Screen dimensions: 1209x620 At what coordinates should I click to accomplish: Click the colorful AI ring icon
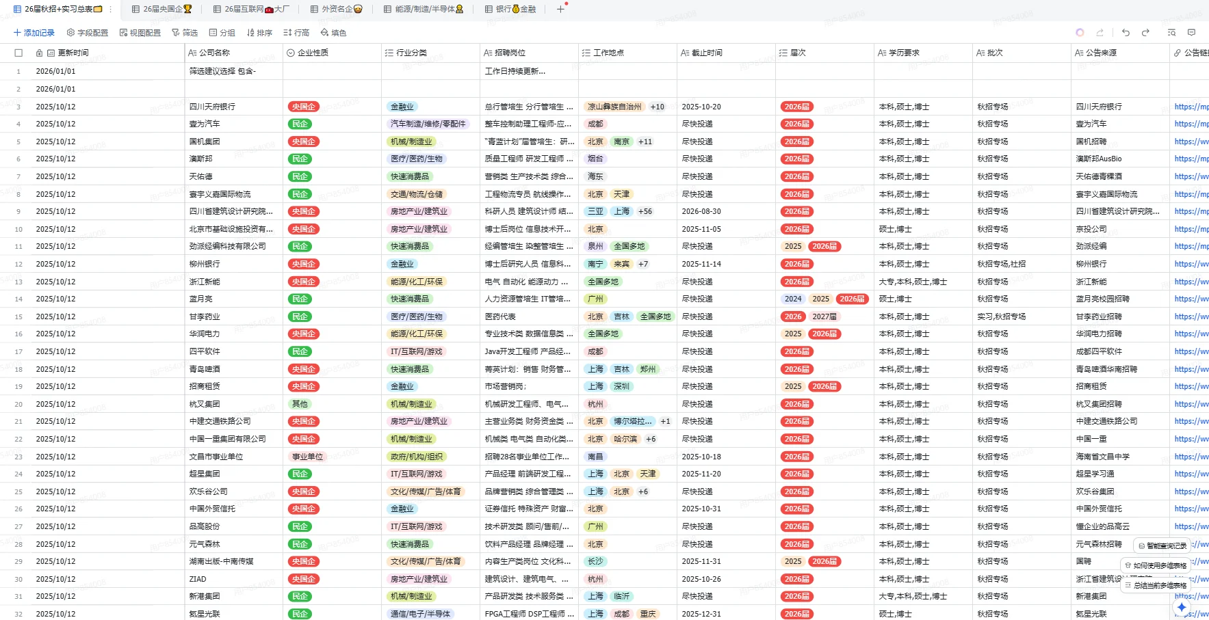[1080, 32]
